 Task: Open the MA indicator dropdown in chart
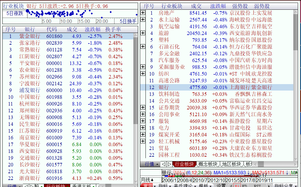click(x=179, y=173)
